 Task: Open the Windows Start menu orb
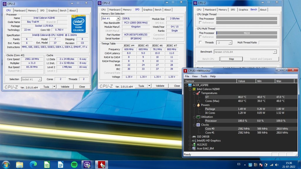click(6, 165)
